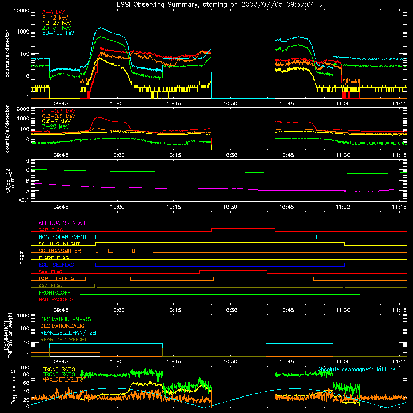Select '10:30' time tick under the keV plot
This screenshot has height=413, width=413.
pos(230,104)
